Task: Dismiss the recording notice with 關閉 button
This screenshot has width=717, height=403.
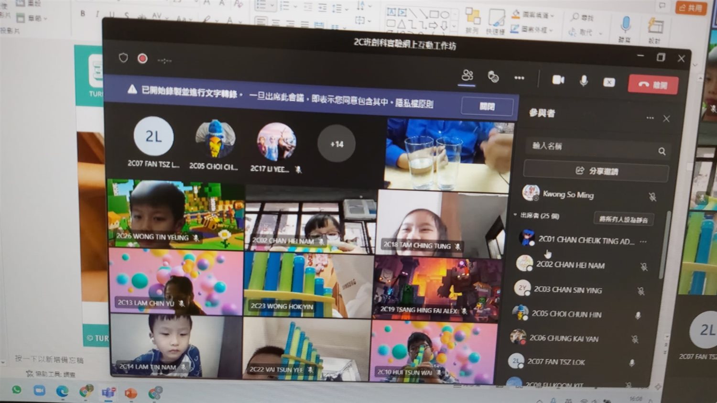Action: 487,106
